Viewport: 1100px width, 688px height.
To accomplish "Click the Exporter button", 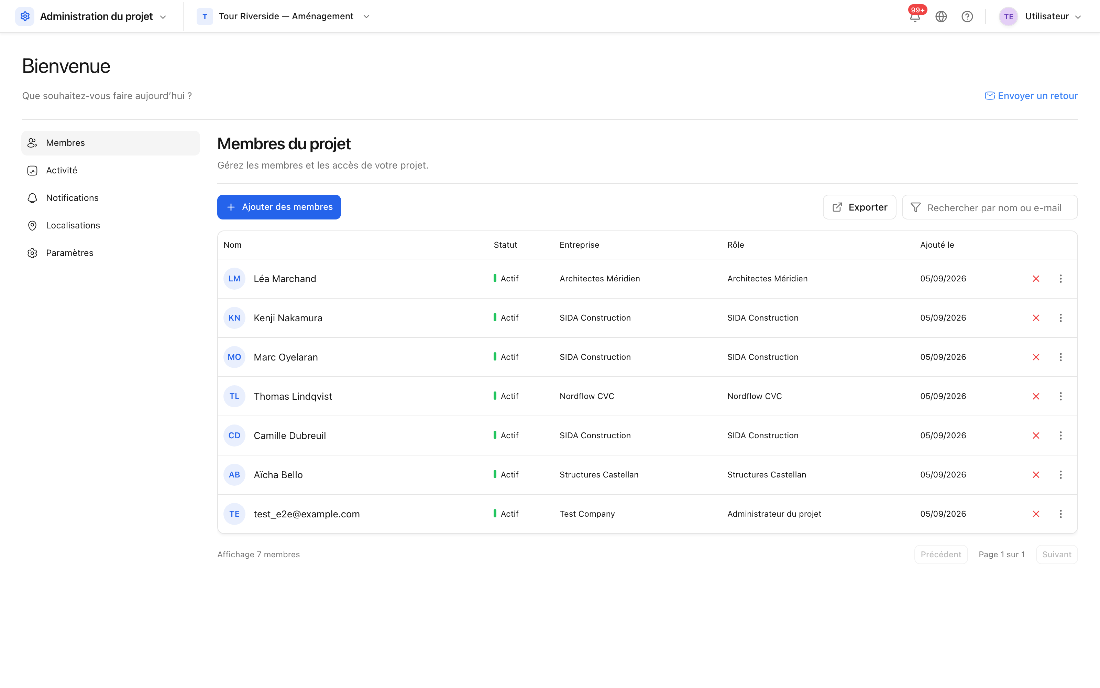I will (x=859, y=207).
